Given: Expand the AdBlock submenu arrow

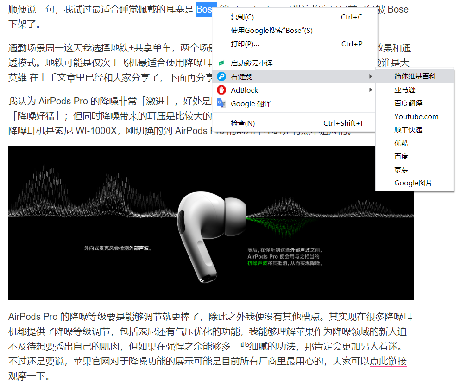Looking at the screenshot, I should pos(371,90).
